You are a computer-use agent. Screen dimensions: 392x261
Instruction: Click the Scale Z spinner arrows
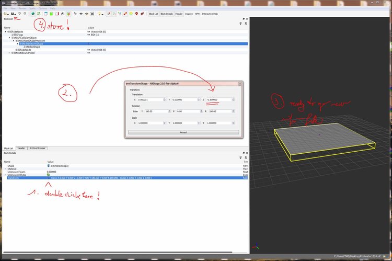coord(233,123)
